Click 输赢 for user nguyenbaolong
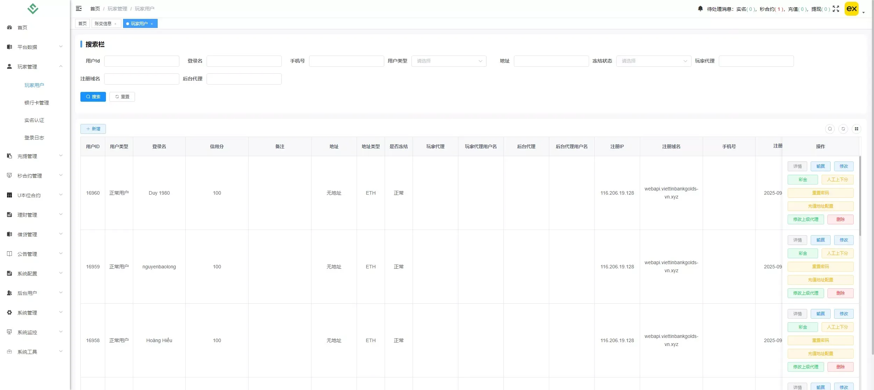 point(821,240)
